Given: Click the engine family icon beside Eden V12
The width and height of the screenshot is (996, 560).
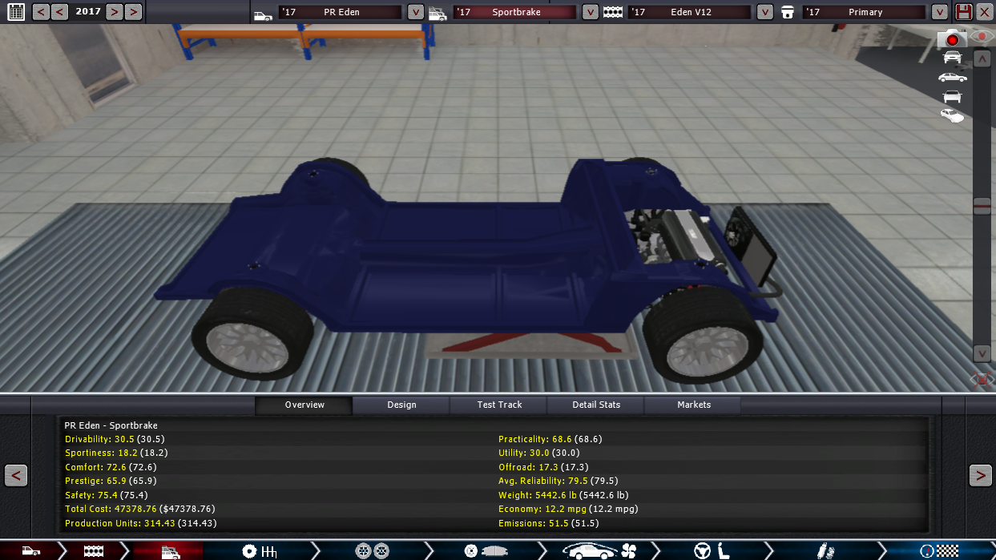Looking at the screenshot, I should coord(613,13).
